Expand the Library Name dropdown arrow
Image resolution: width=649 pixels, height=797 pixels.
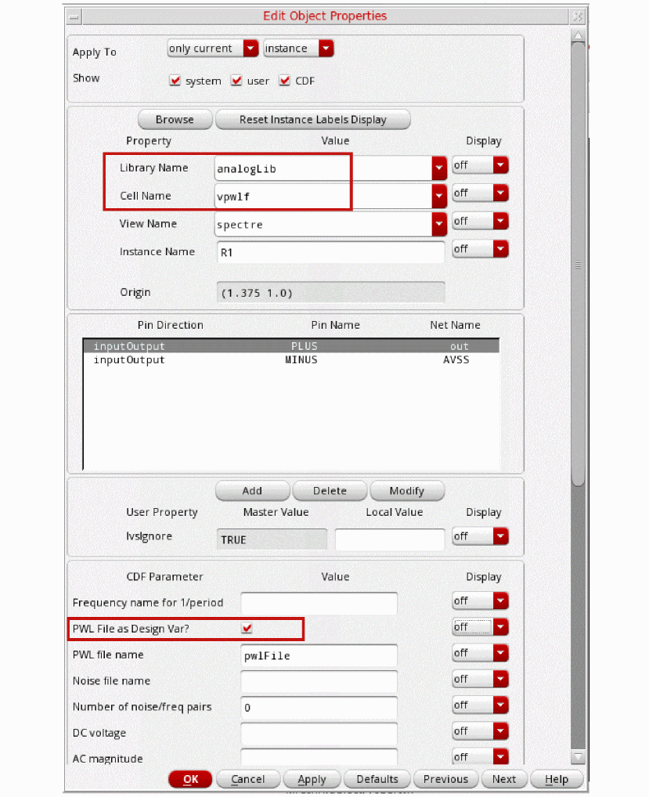(438, 168)
